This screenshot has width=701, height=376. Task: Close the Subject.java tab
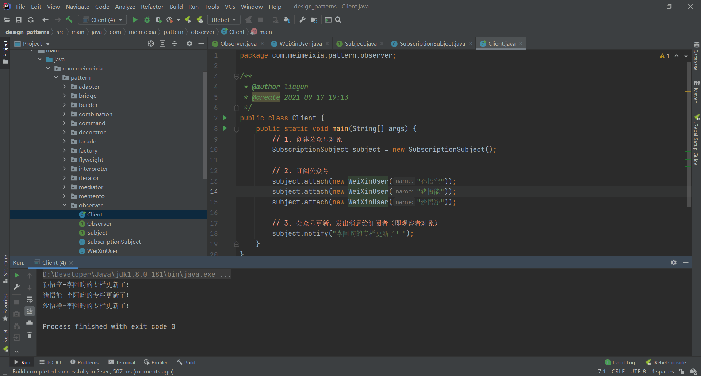382,43
